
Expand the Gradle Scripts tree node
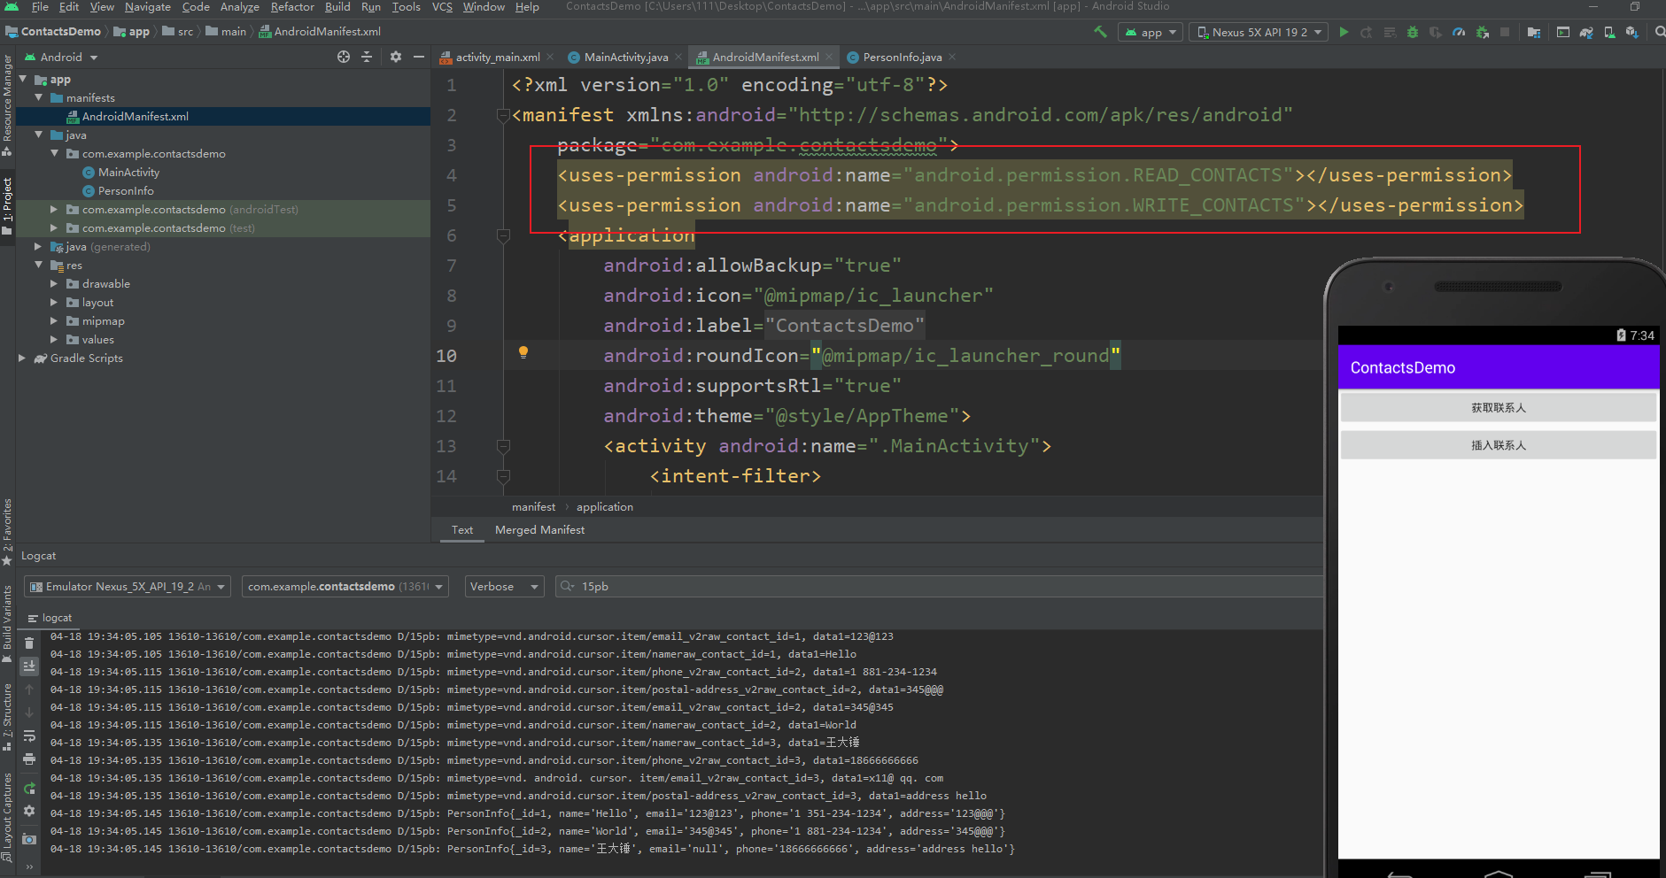[x=22, y=358]
